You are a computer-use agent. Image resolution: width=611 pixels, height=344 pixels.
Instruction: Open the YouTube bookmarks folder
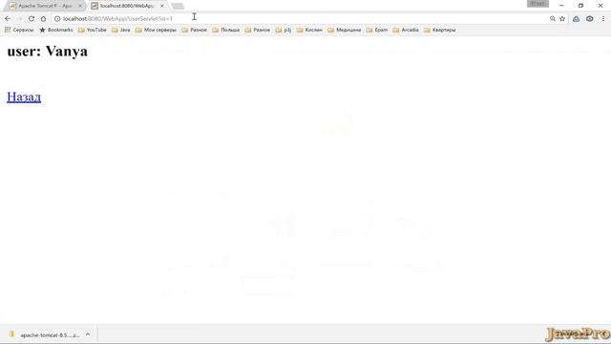[93, 30]
